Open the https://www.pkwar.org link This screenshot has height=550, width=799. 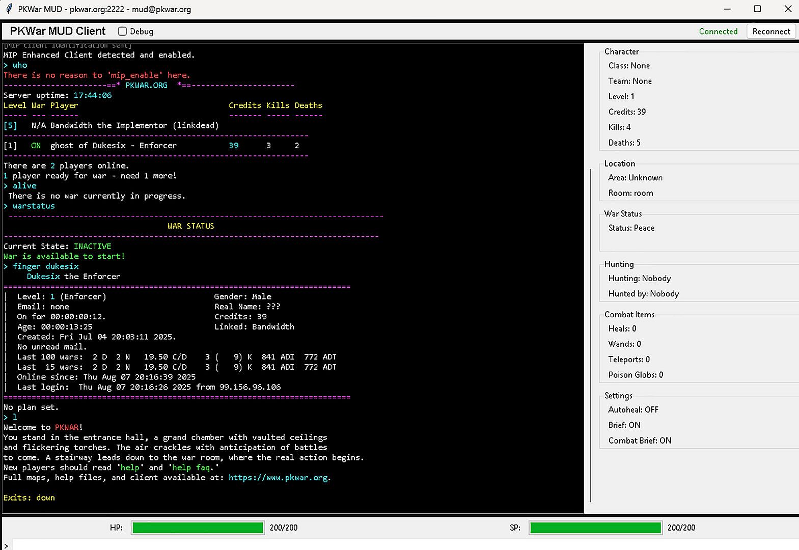278,478
